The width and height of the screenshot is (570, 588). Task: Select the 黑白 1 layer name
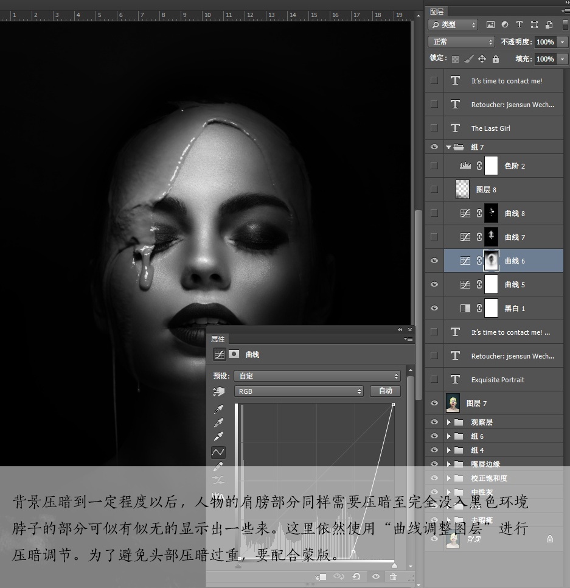515,308
